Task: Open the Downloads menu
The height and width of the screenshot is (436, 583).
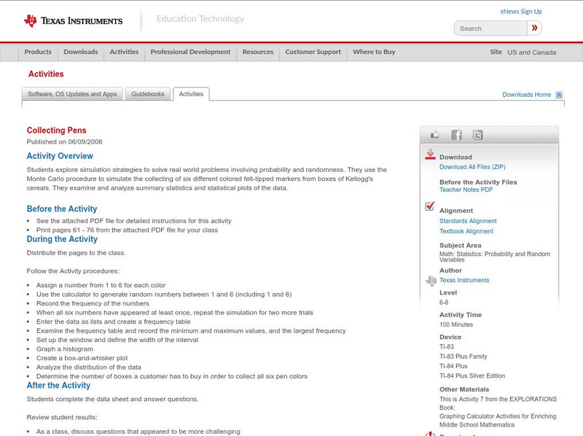Action: coord(81,52)
